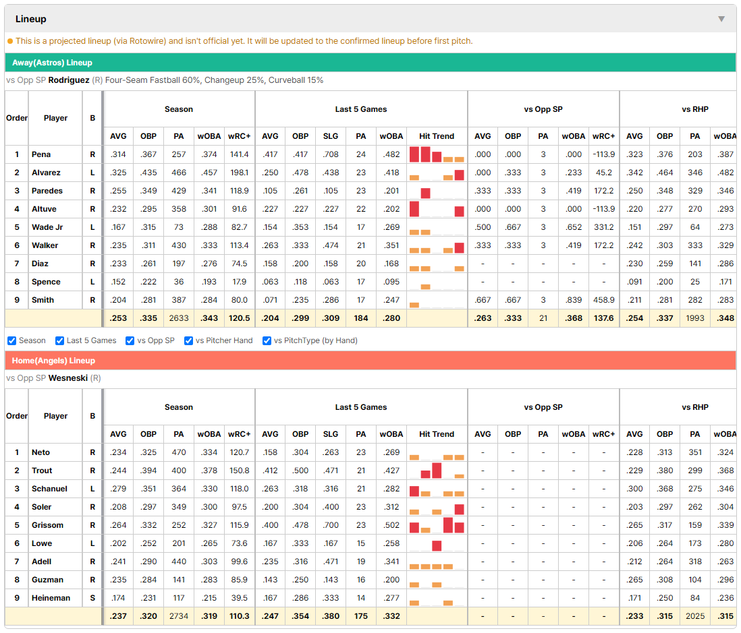This screenshot has height=633, width=741.
Task: Click Grissom's hit trend bars
Action: click(x=437, y=525)
